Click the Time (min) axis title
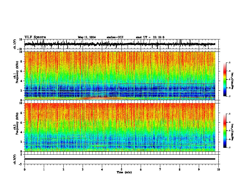Screen dimensions: 246x190 pyautogui.click(x=124, y=172)
